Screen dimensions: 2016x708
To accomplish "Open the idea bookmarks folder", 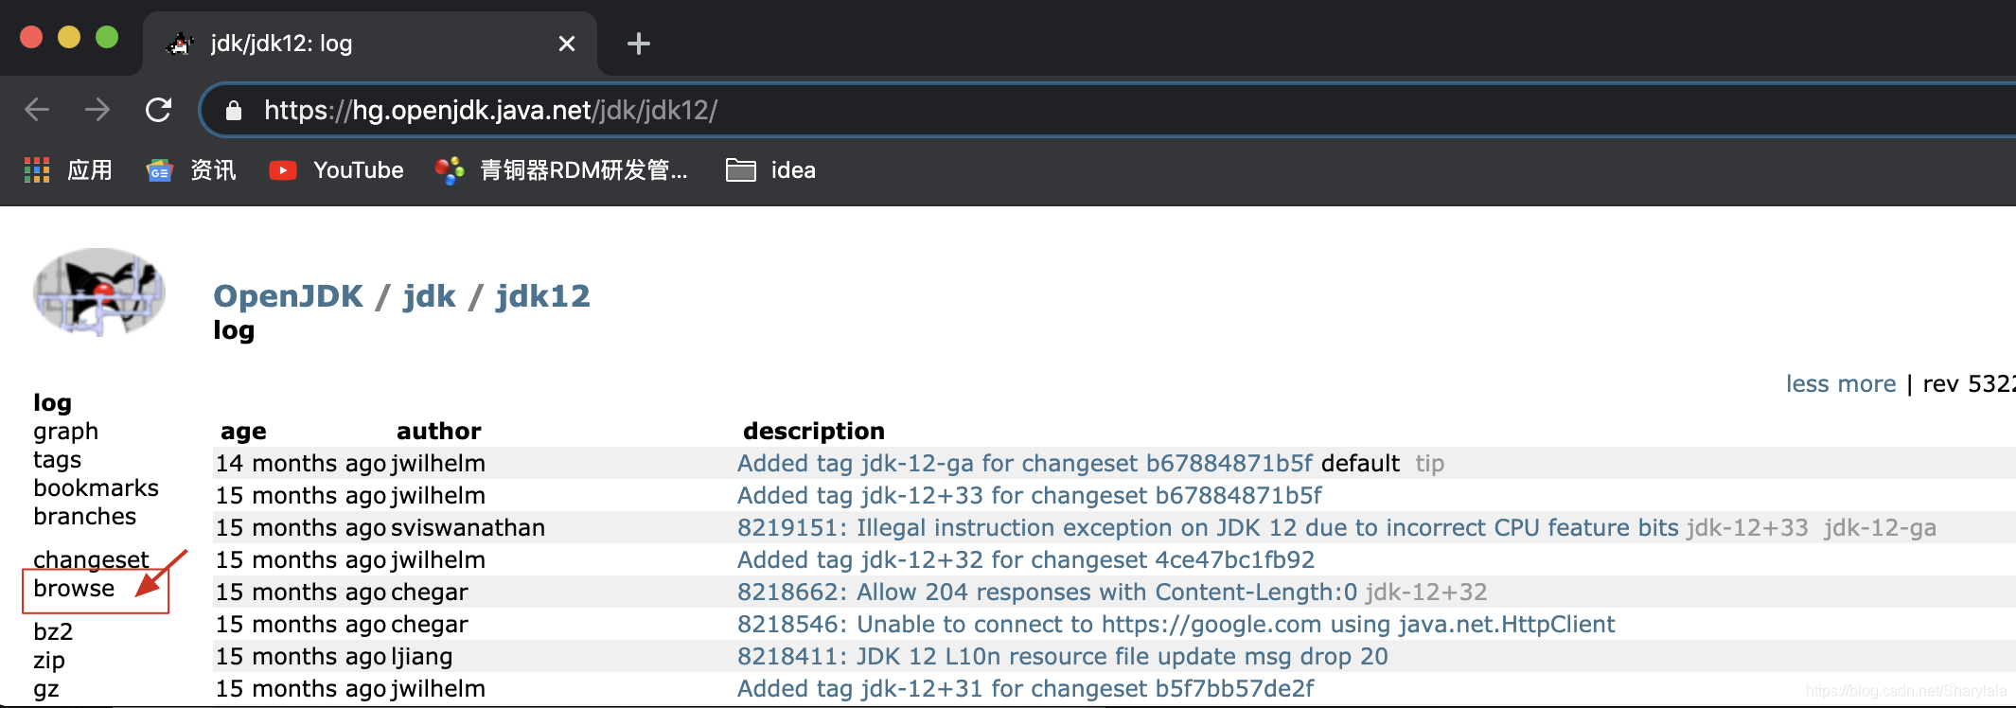I will (x=770, y=170).
